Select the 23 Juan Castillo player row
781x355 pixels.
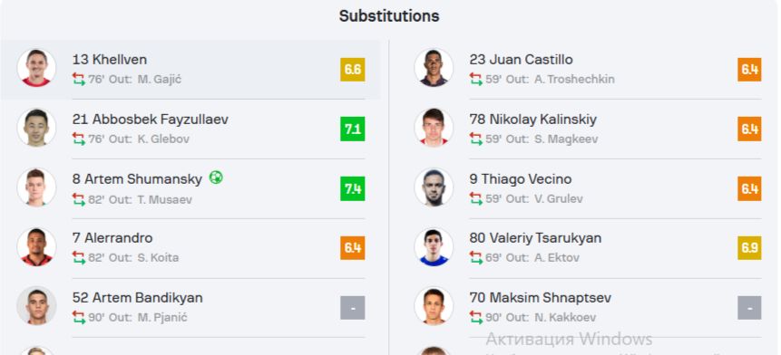pos(587,70)
